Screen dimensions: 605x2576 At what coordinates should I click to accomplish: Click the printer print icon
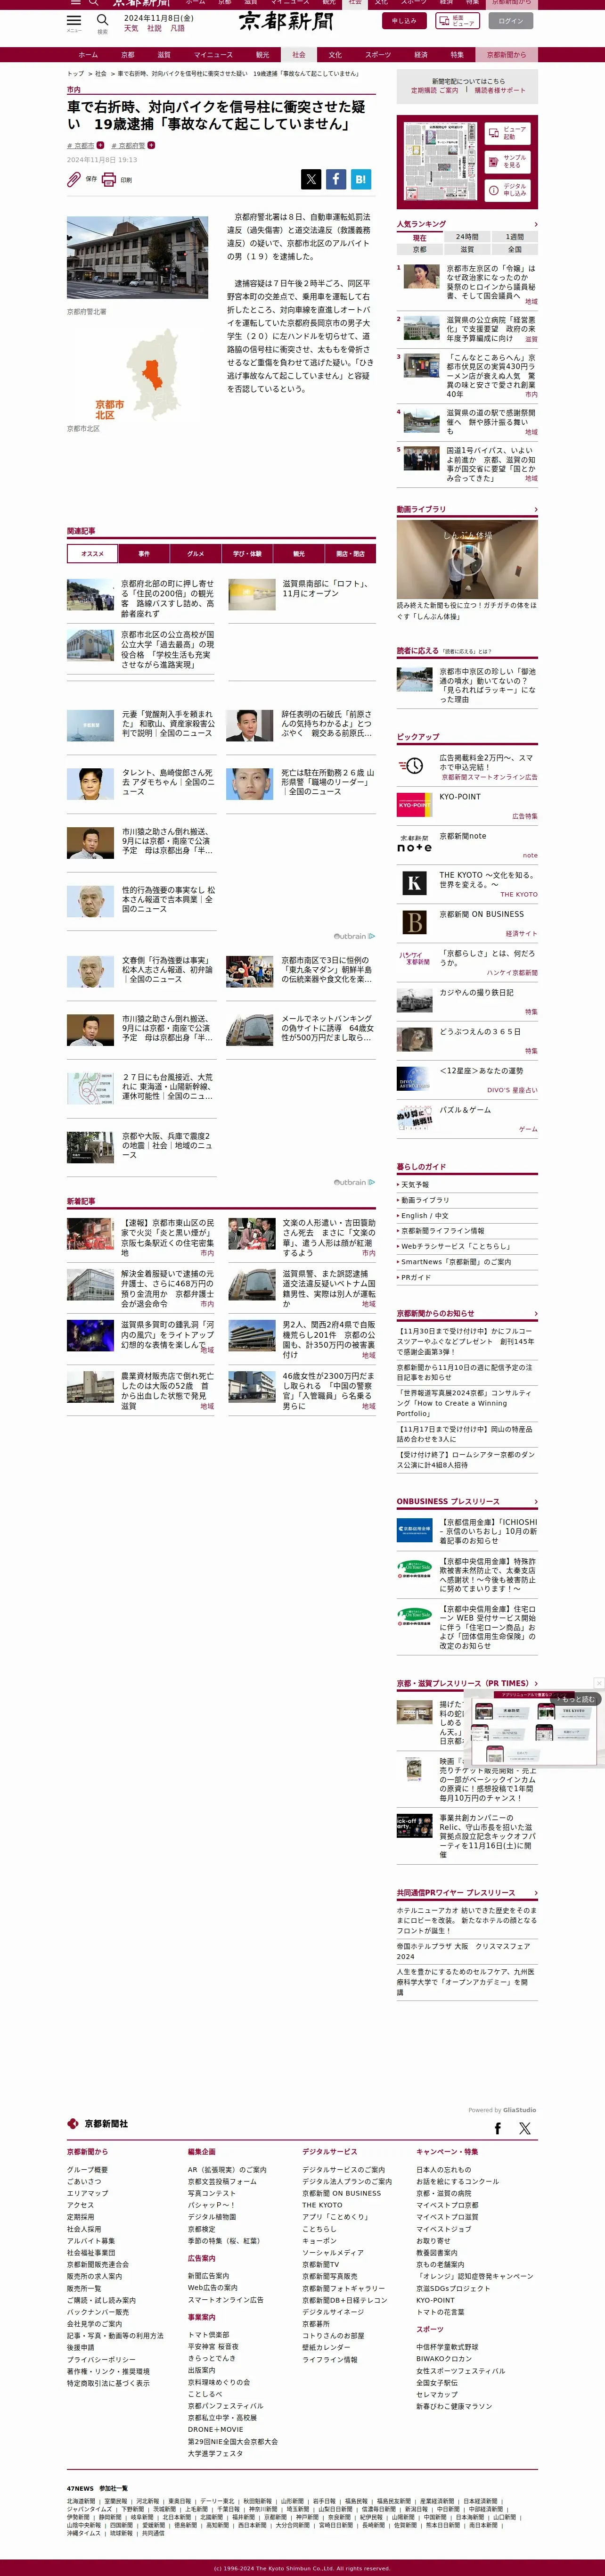click(x=109, y=180)
